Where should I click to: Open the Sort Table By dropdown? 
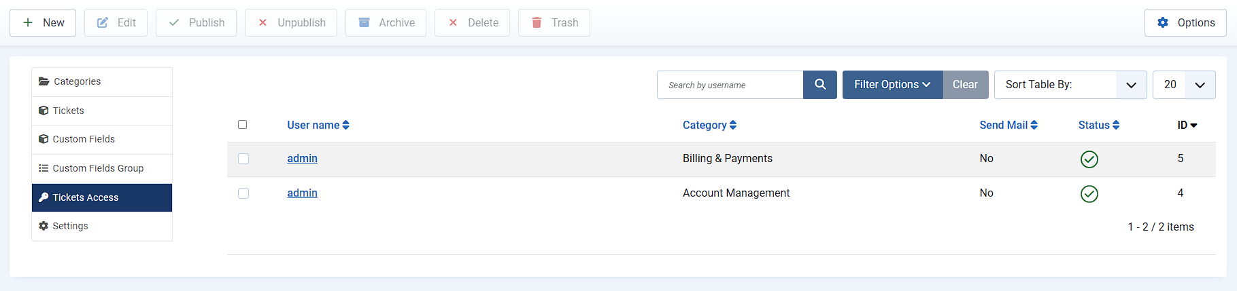coord(1070,85)
